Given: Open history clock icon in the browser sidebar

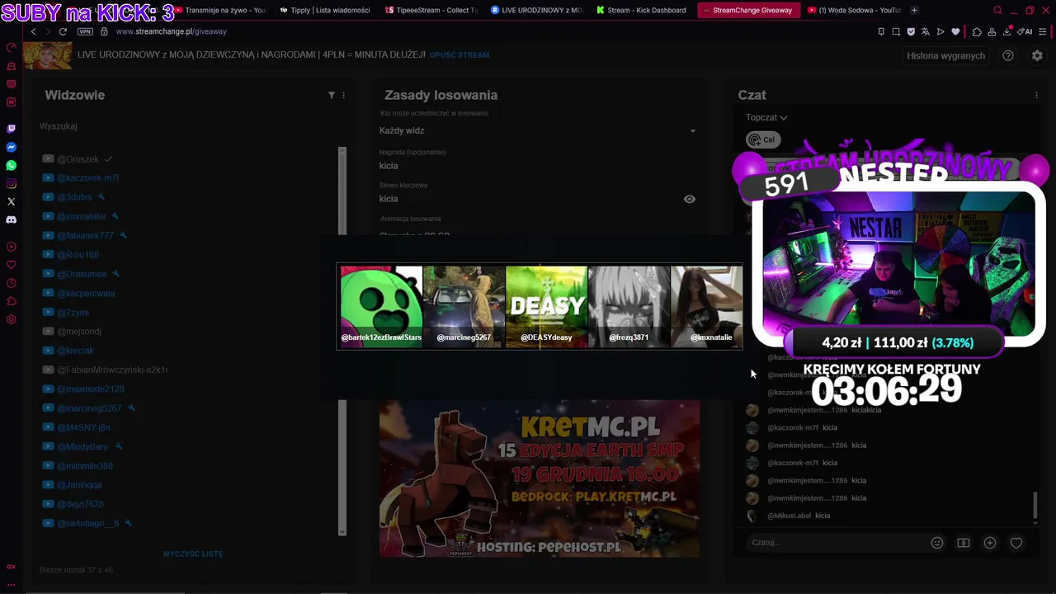Looking at the screenshot, I should click(x=12, y=283).
